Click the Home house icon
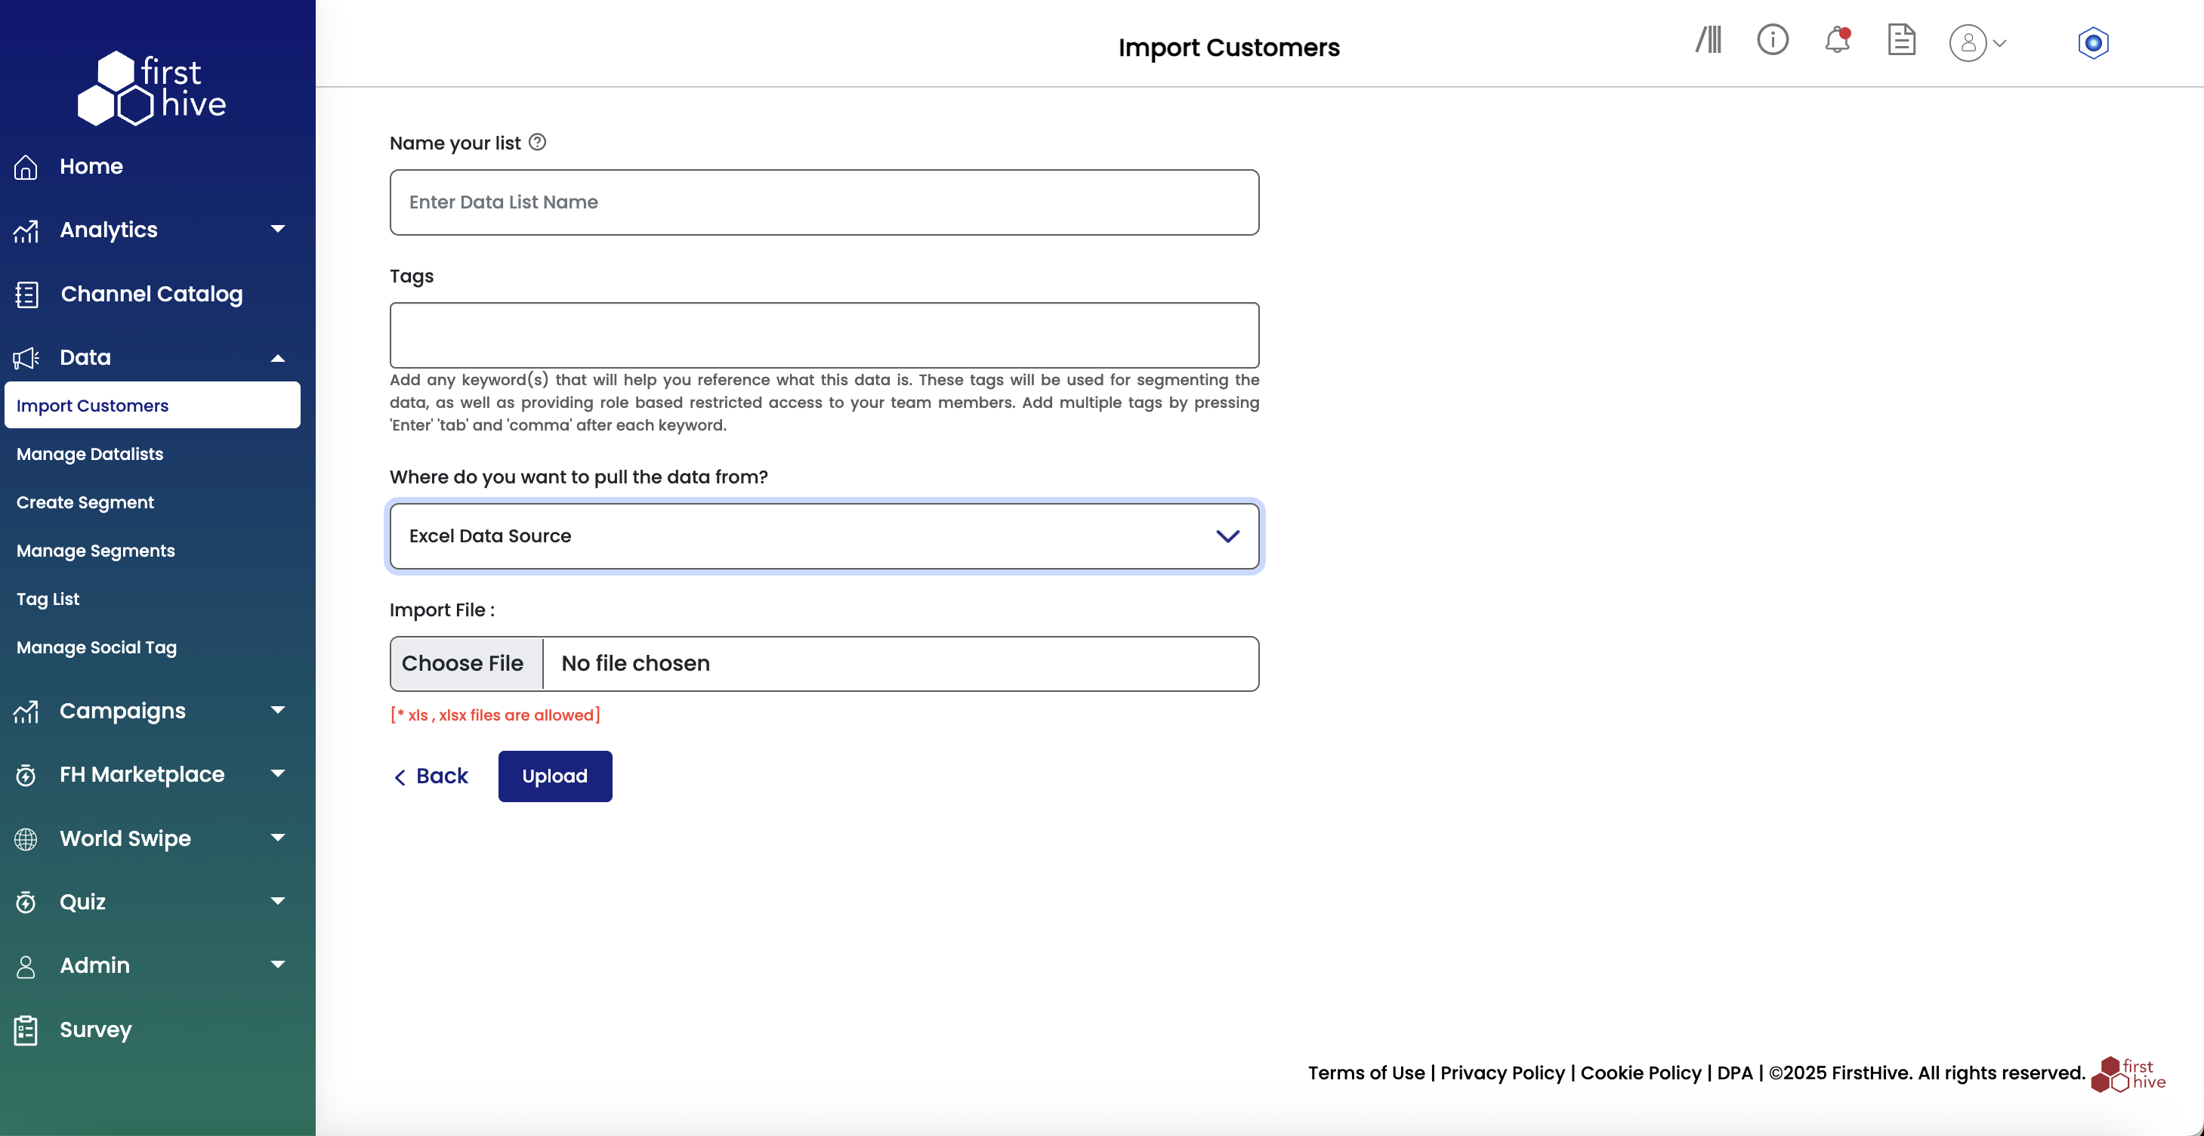The height and width of the screenshot is (1136, 2204). [26, 167]
